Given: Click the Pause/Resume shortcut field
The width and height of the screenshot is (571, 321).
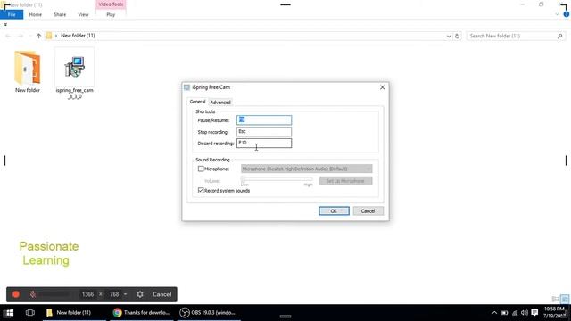Looking at the screenshot, I should pyautogui.click(x=264, y=119).
